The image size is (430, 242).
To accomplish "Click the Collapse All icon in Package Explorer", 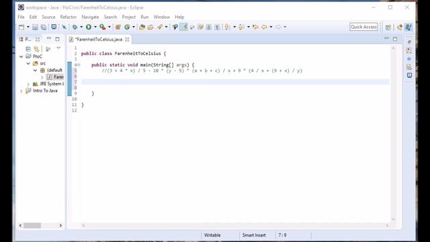I will tap(28, 49).
